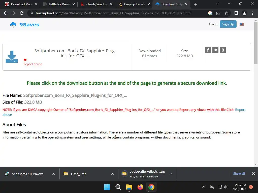The width and height of the screenshot is (258, 193).
Task: Open taskbar Search
Action: (118, 187)
